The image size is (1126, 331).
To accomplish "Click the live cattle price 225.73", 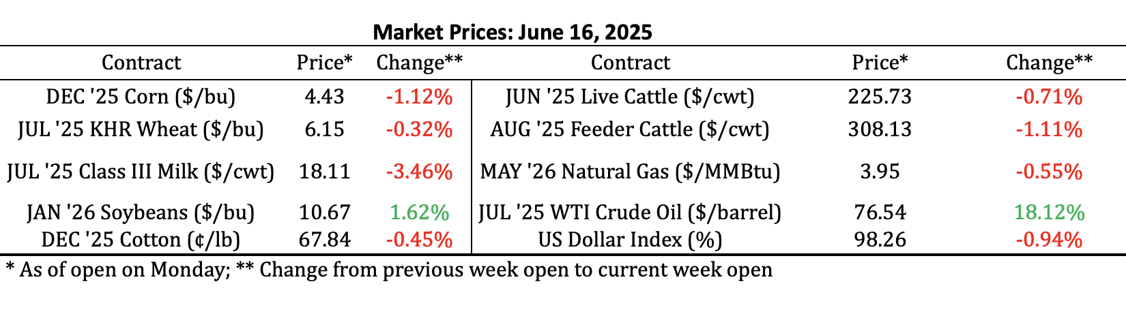I will pos(880,97).
